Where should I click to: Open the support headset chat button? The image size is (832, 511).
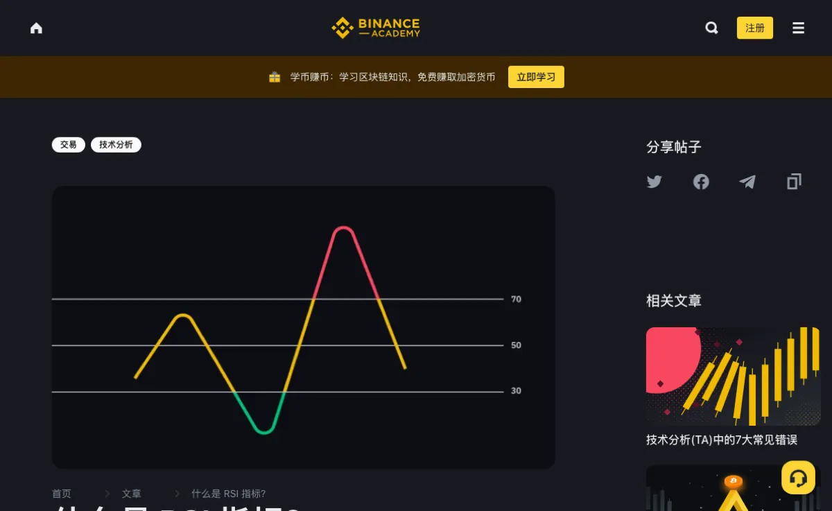(798, 478)
